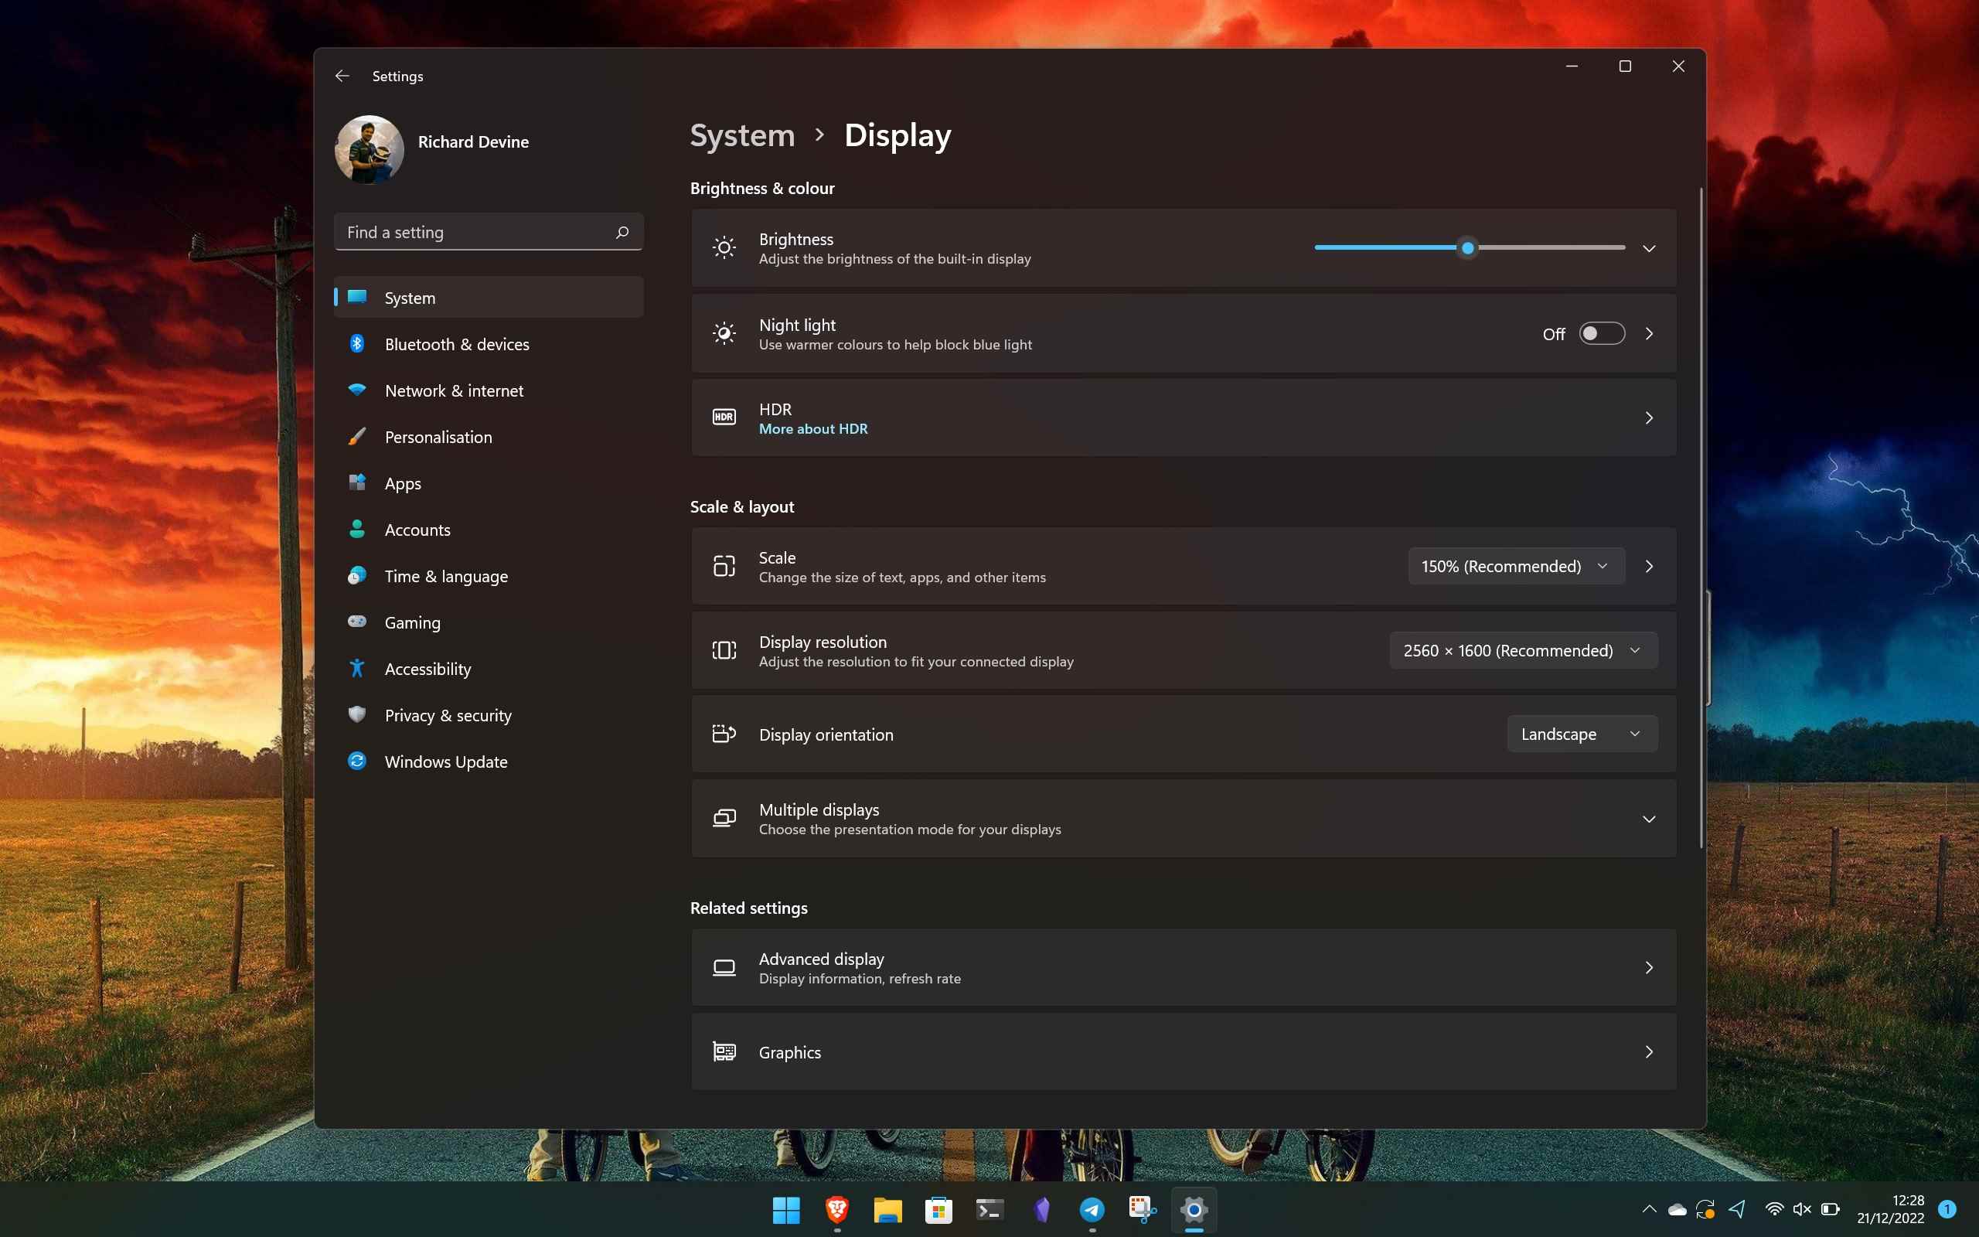Open Advanced display settings
This screenshot has width=1979, height=1237.
click(1183, 966)
